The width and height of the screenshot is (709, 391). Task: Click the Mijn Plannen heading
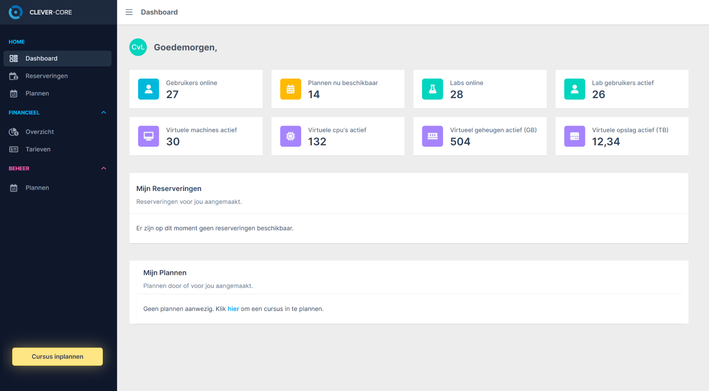(x=165, y=273)
